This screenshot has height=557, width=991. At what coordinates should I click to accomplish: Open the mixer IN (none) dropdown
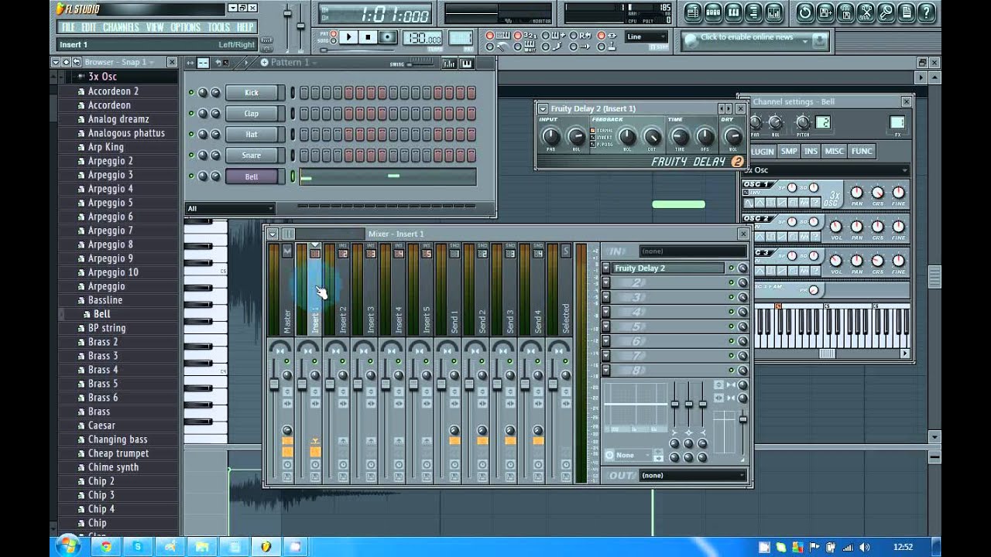[693, 251]
